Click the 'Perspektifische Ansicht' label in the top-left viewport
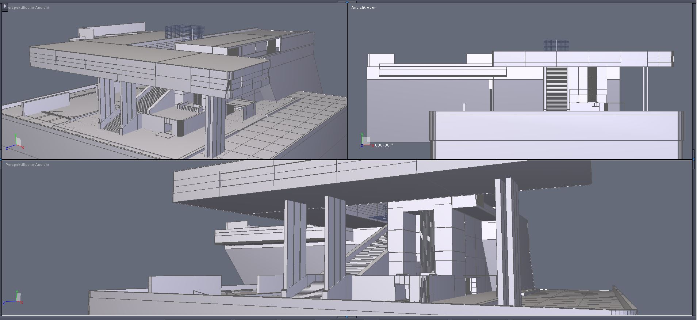Screen dimensions: 697x320 point(28,7)
